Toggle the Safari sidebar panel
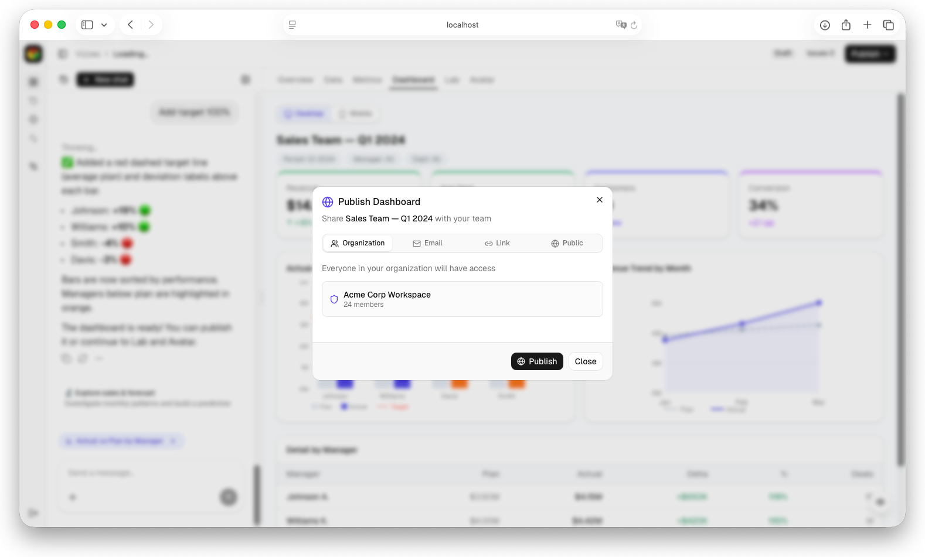This screenshot has height=557, width=925. [87, 25]
